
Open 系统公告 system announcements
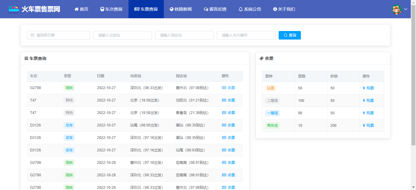pyautogui.click(x=250, y=9)
